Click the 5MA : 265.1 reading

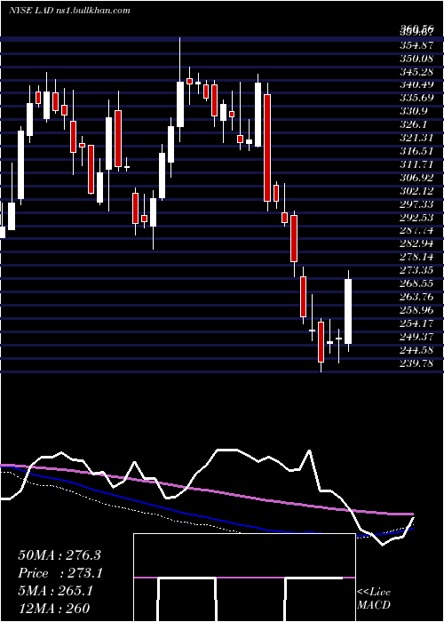tap(55, 591)
